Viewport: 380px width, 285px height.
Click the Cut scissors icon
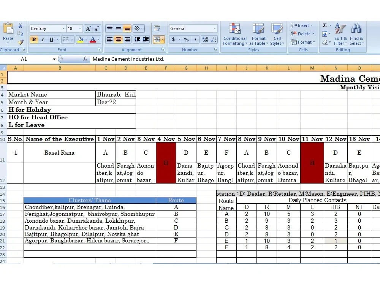[21, 26]
